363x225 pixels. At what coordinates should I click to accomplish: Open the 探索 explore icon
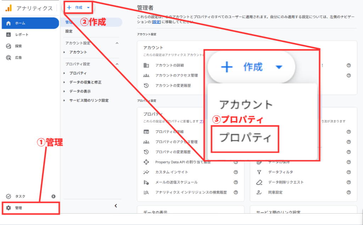click(9, 46)
